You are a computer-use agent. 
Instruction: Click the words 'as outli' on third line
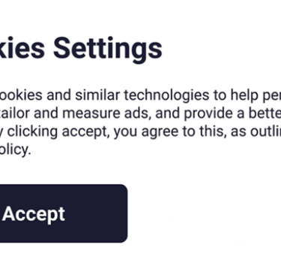[x=256, y=131]
